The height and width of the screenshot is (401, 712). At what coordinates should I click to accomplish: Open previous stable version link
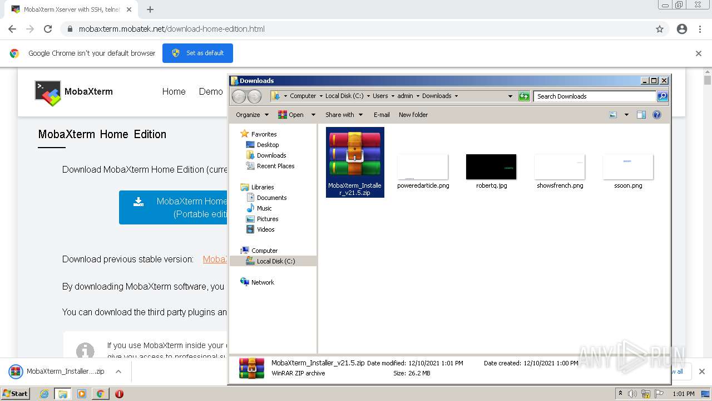(x=215, y=259)
